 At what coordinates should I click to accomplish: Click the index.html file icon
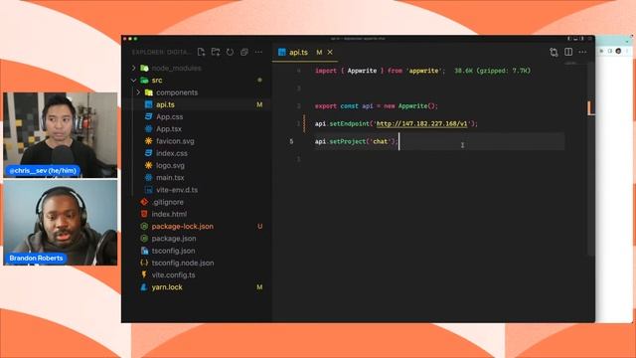[144, 214]
